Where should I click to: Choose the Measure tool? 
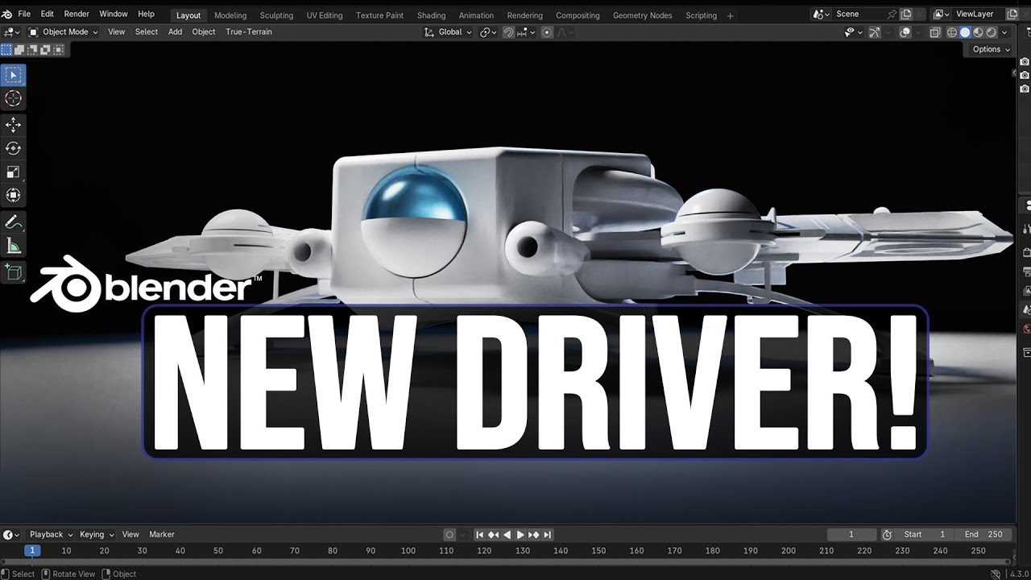point(14,246)
